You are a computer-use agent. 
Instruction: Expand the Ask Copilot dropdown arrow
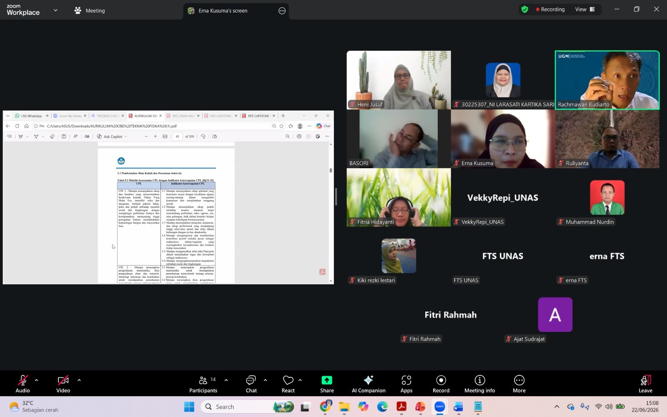point(126,136)
